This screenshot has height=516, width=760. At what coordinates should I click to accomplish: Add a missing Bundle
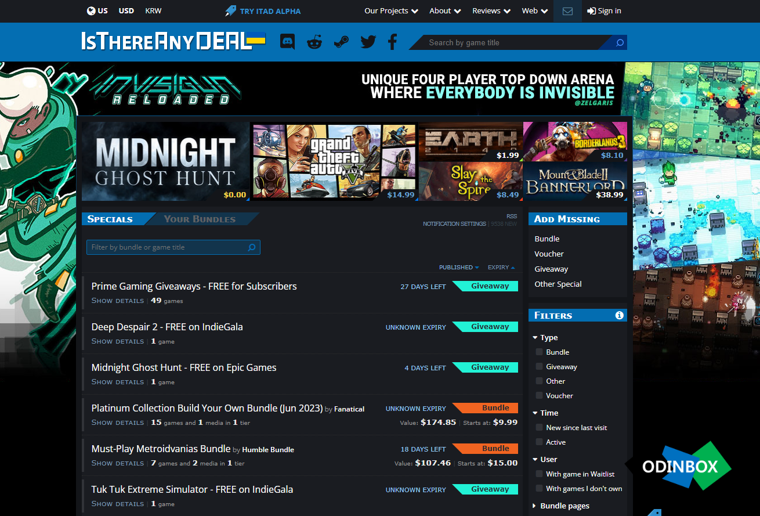point(547,239)
